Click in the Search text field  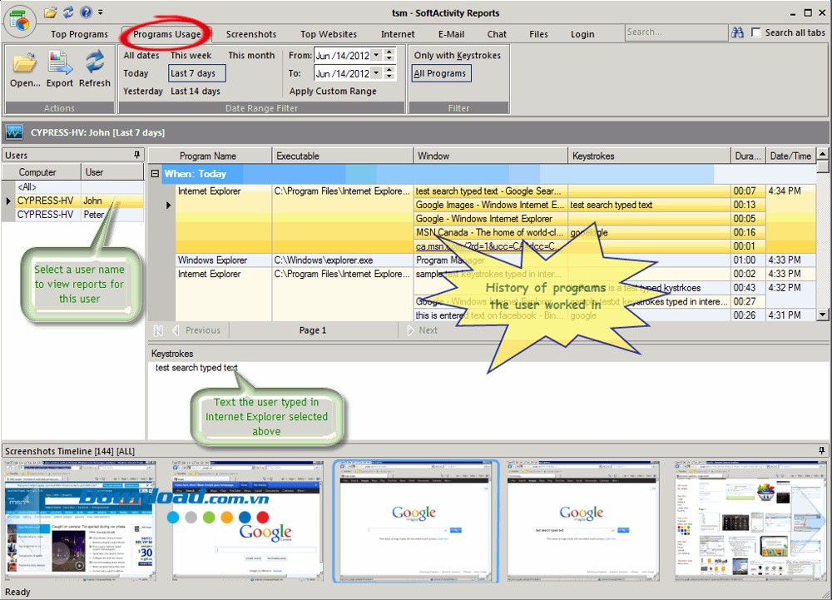674,32
